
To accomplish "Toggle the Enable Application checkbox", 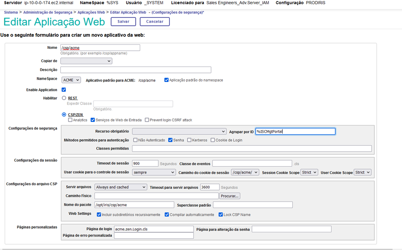I will point(64,90).
